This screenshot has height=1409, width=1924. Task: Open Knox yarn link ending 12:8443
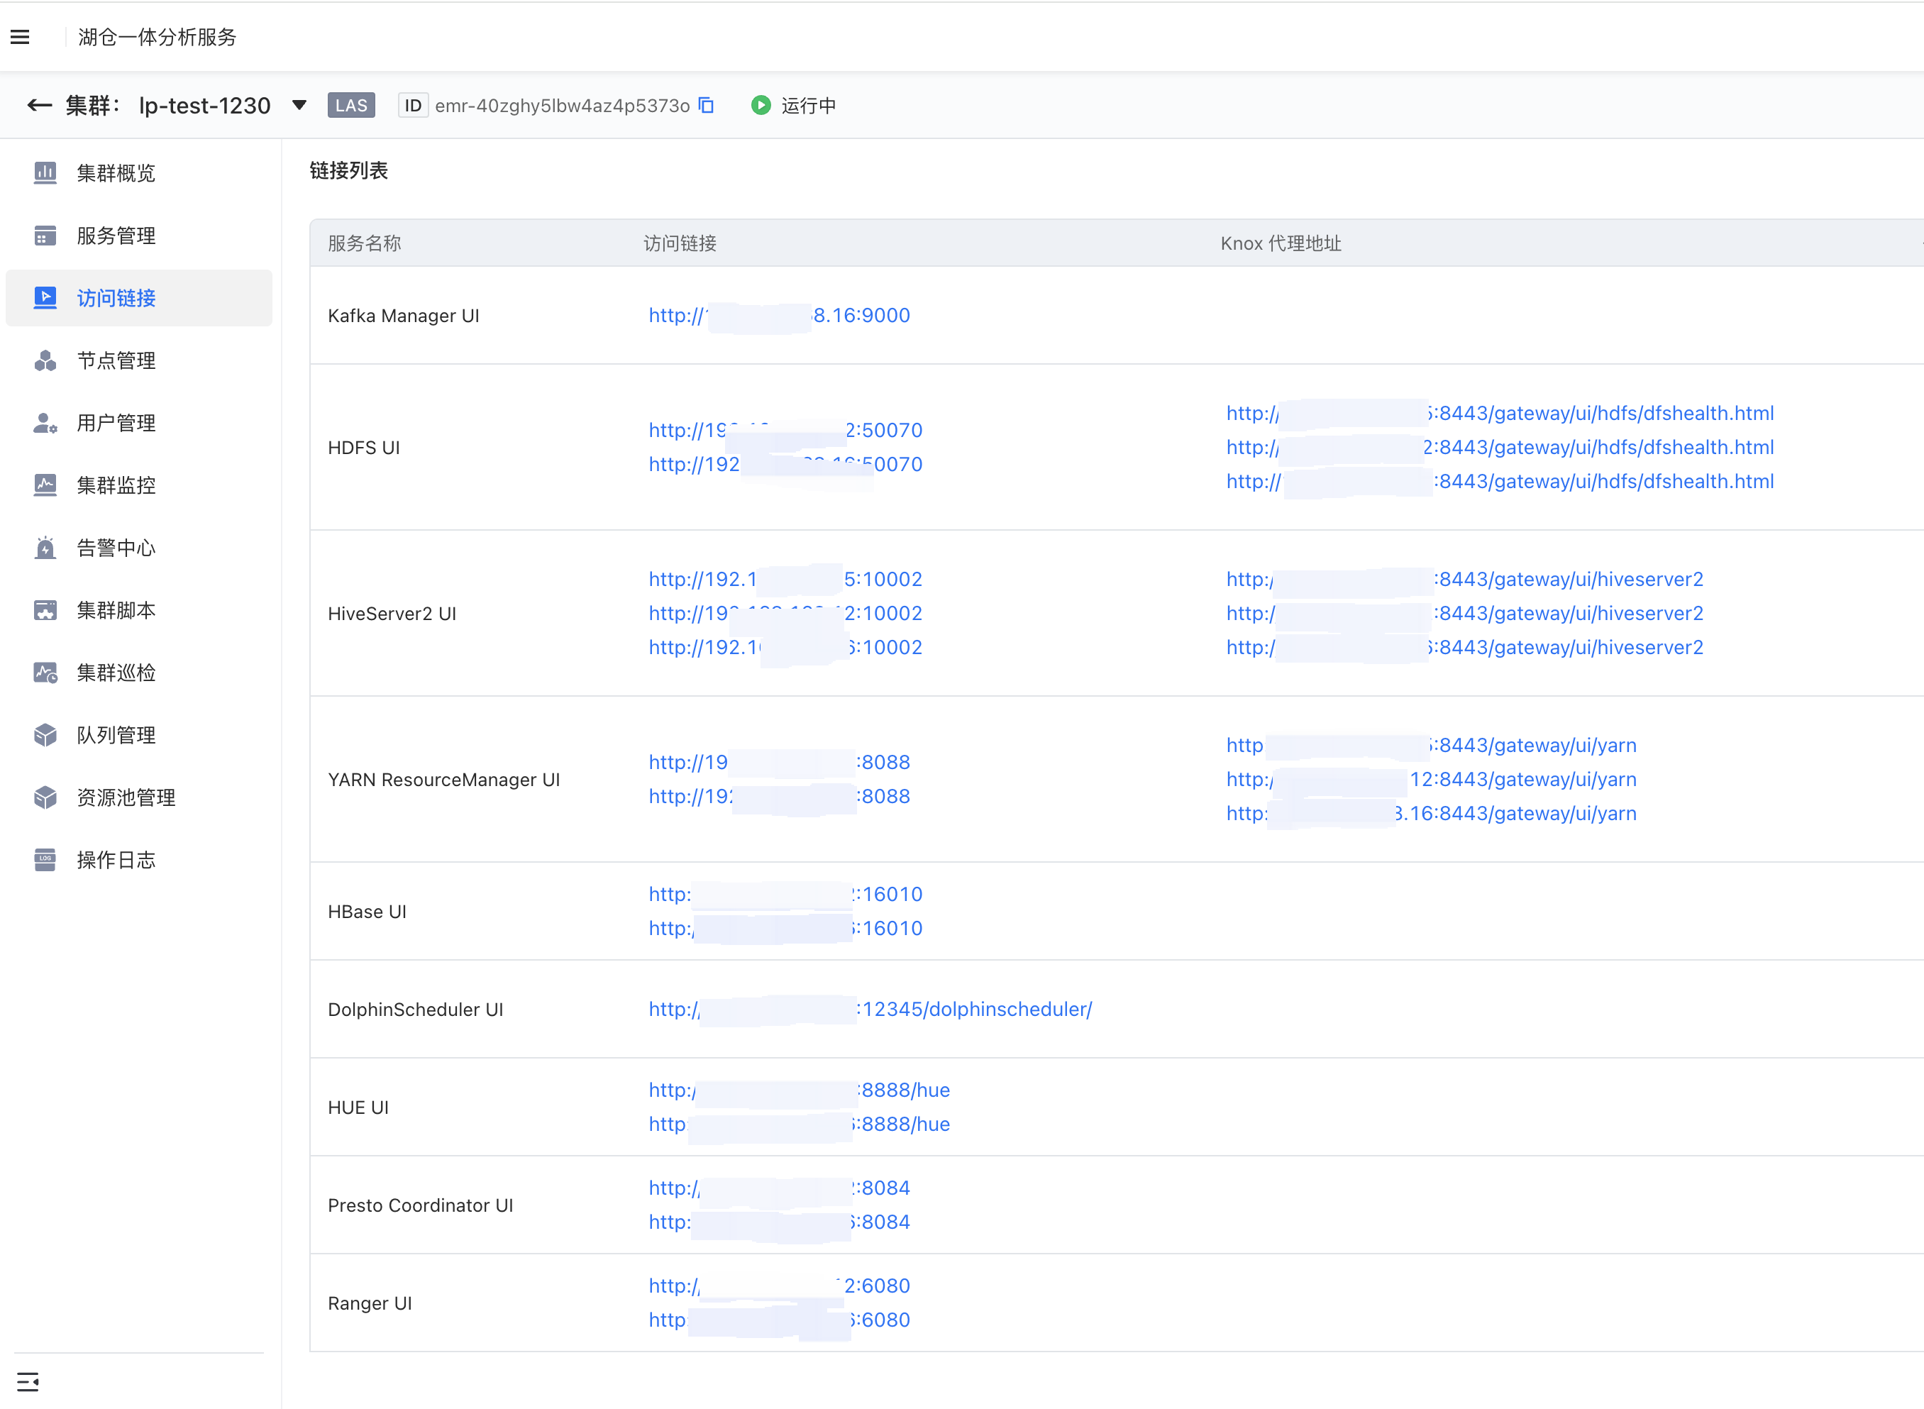[1431, 779]
